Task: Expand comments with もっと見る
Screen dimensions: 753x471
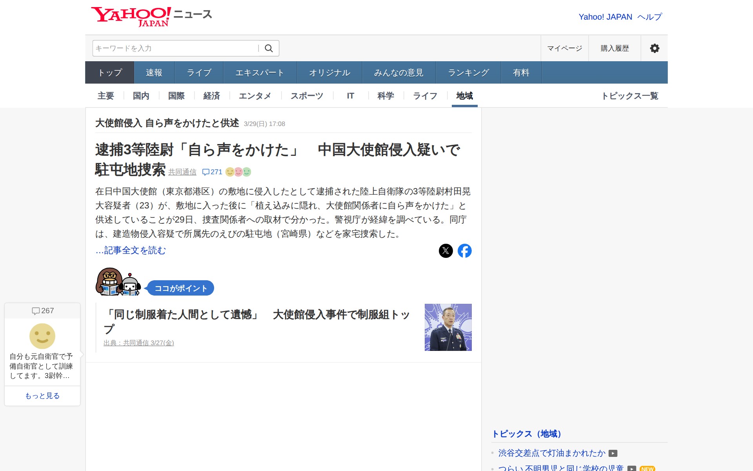Action: [x=42, y=396]
